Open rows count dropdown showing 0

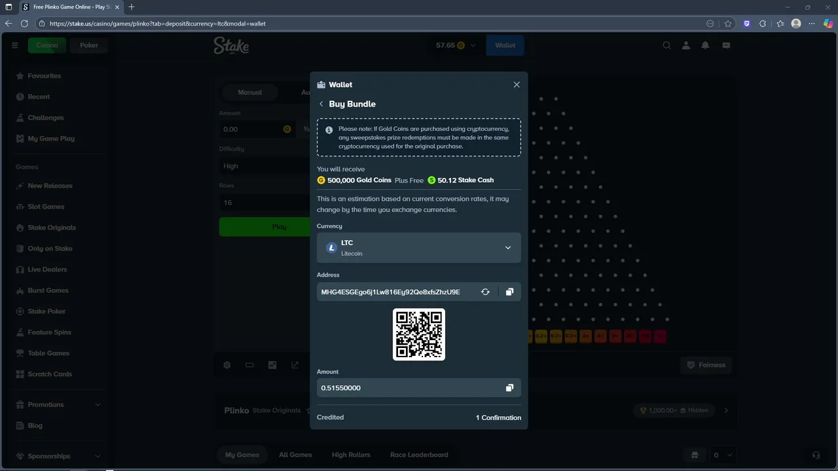click(x=722, y=455)
